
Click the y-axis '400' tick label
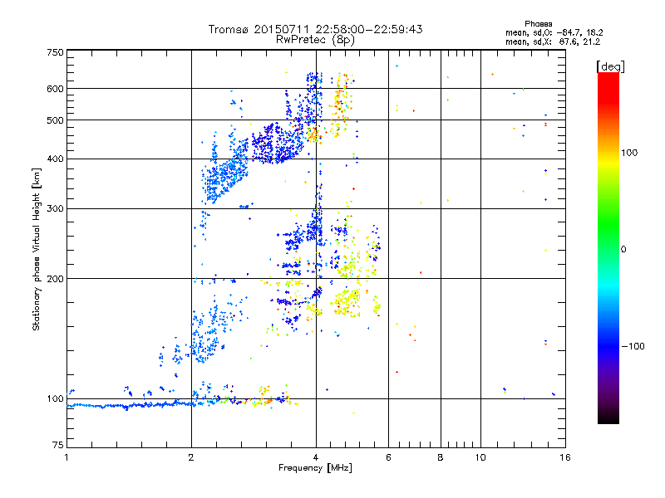[55, 159]
